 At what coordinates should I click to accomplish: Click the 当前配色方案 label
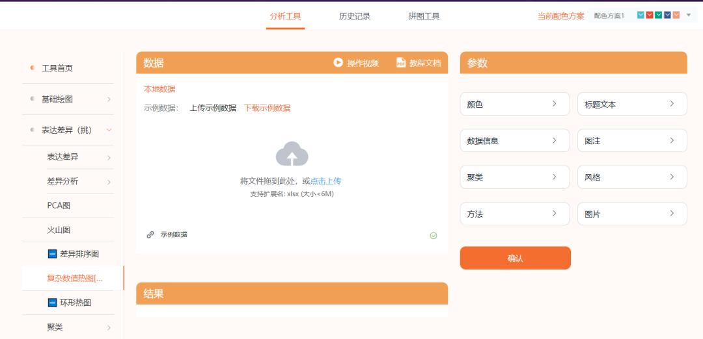(561, 16)
